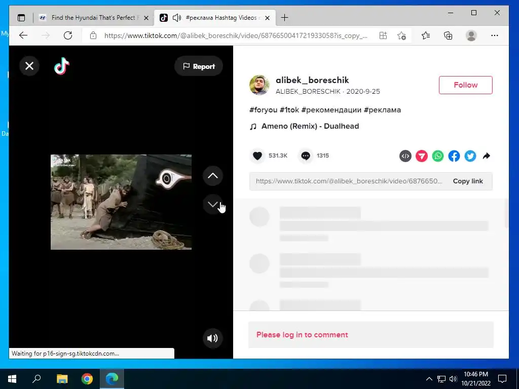
Task: Close the Hyundai tab
Action: (x=146, y=18)
